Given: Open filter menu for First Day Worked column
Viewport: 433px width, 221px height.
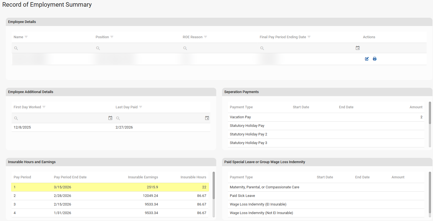Looking at the screenshot, I should click(44, 107).
